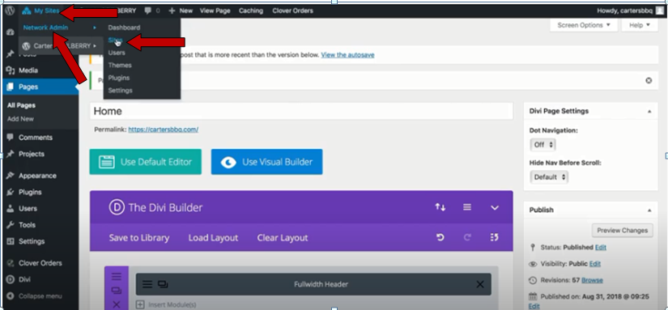Screen dimensions: 668x310
Task: Click Load Layout
Action: 213,238
